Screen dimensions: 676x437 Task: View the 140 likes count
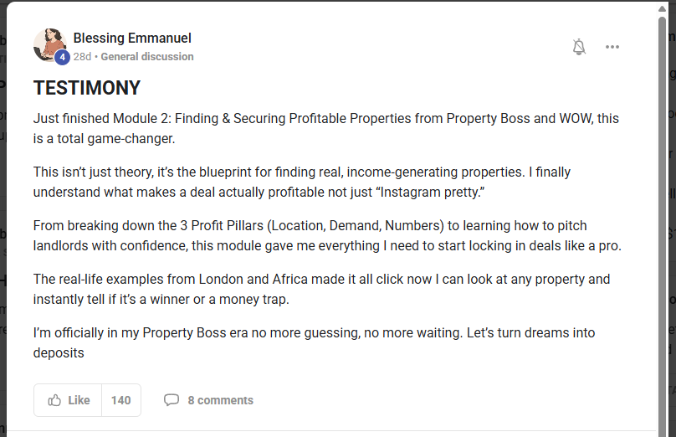(x=121, y=400)
